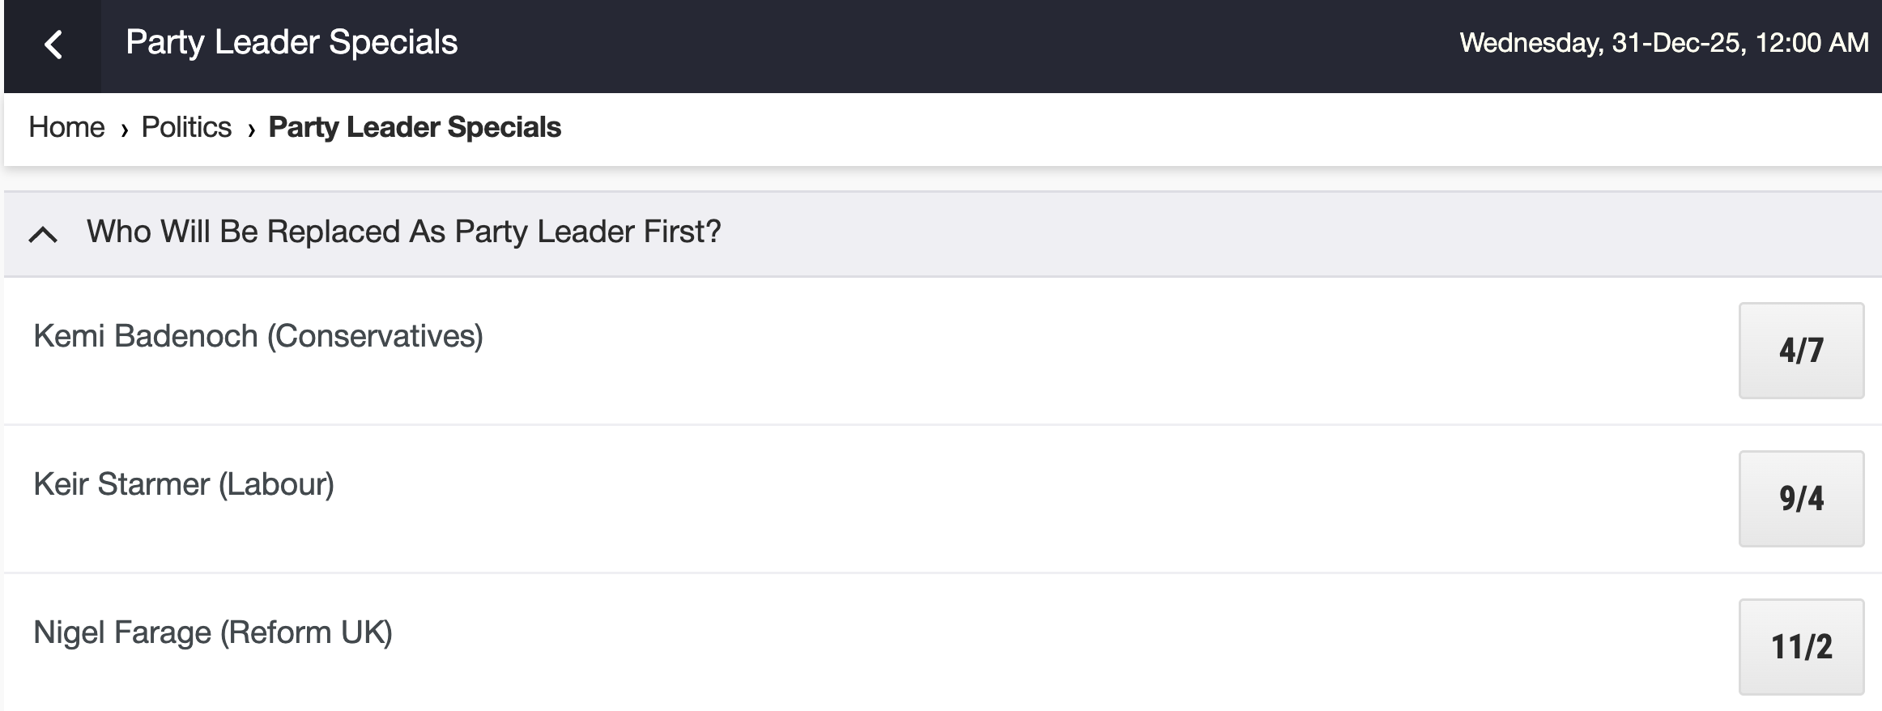Viewport: 1882px width, 711px height.
Task: Go to Home breadcrumb link
Action: point(66,128)
